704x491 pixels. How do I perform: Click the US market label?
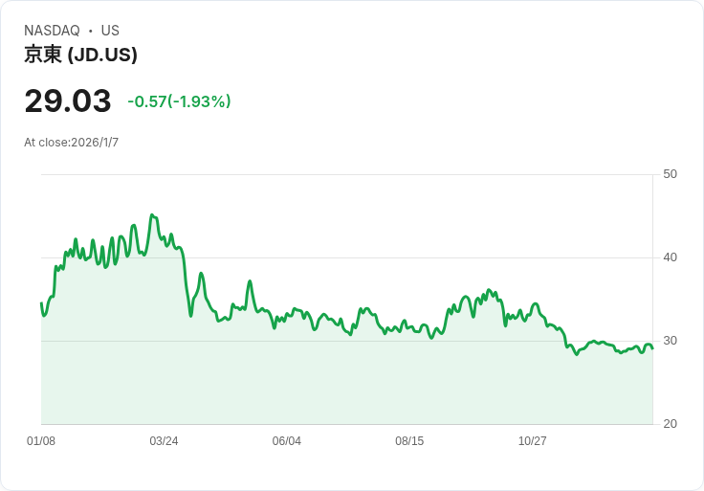110,31
